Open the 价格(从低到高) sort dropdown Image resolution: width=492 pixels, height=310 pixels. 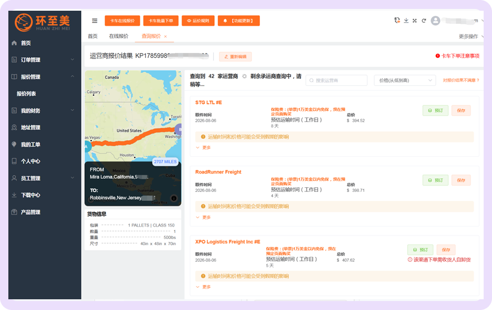[405, 80]
